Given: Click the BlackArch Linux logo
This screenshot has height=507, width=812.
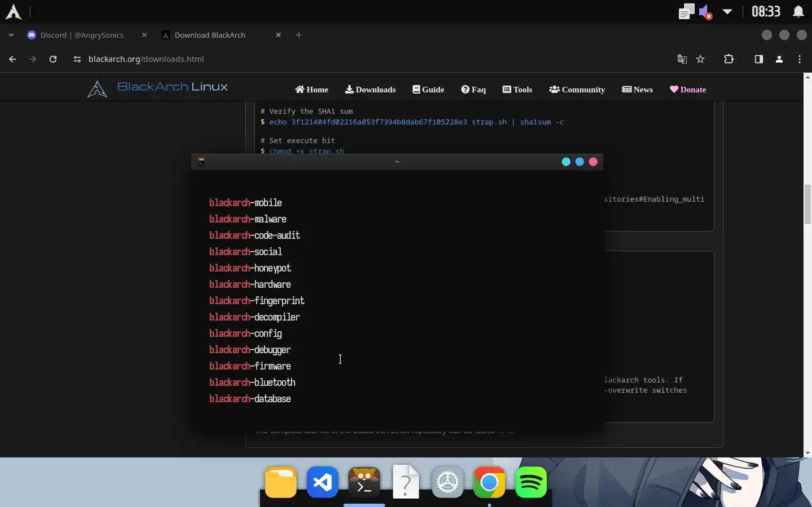Looking at the screenshot, I should pos(158,88).
